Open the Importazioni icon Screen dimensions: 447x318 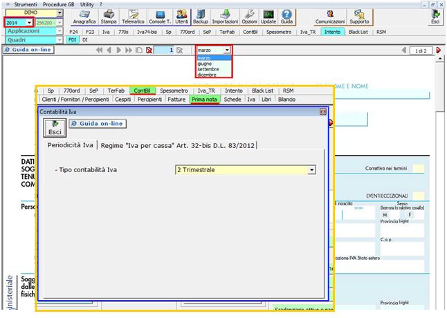click(225, 17)
